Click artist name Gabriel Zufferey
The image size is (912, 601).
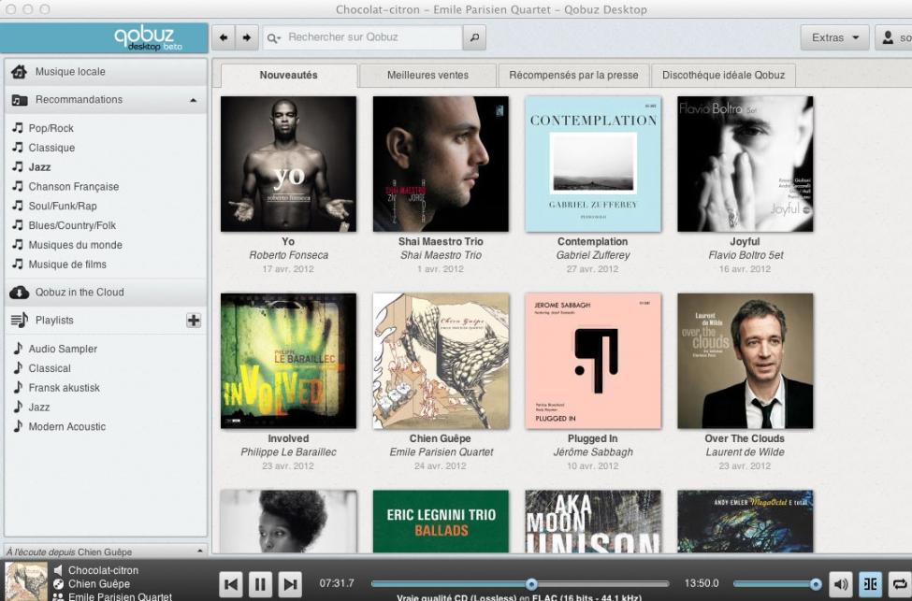pyautogui.click(x=593, y=255)
